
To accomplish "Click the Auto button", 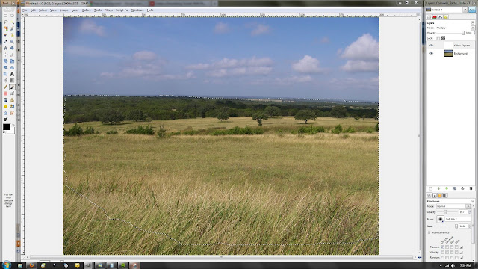I will [x=472, y=10].
